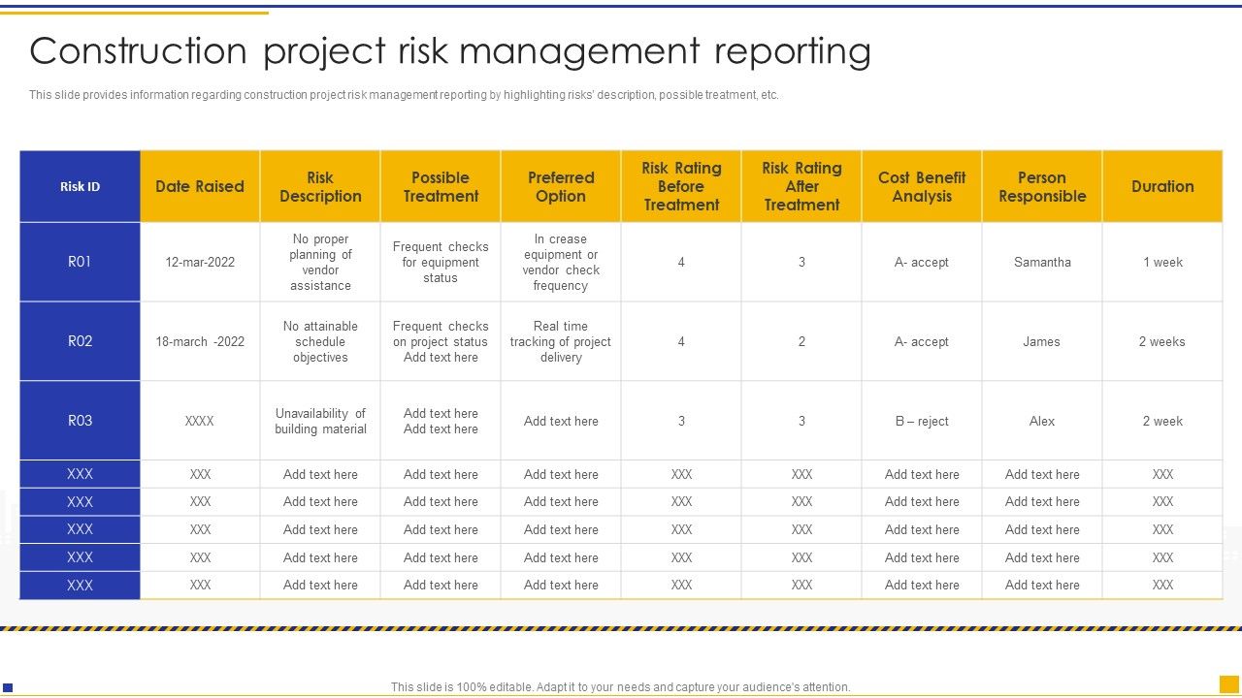Select the date '18-march -2022'
This screenshot has width=1242, height=698.
(200, 341)
